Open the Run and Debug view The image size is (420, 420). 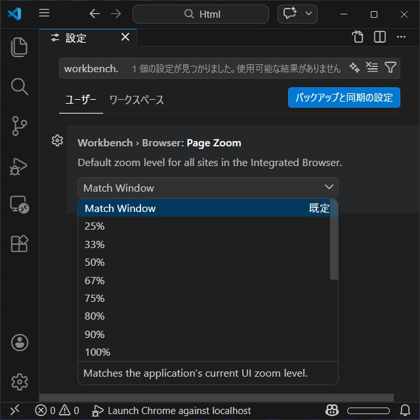pos(19,165)
